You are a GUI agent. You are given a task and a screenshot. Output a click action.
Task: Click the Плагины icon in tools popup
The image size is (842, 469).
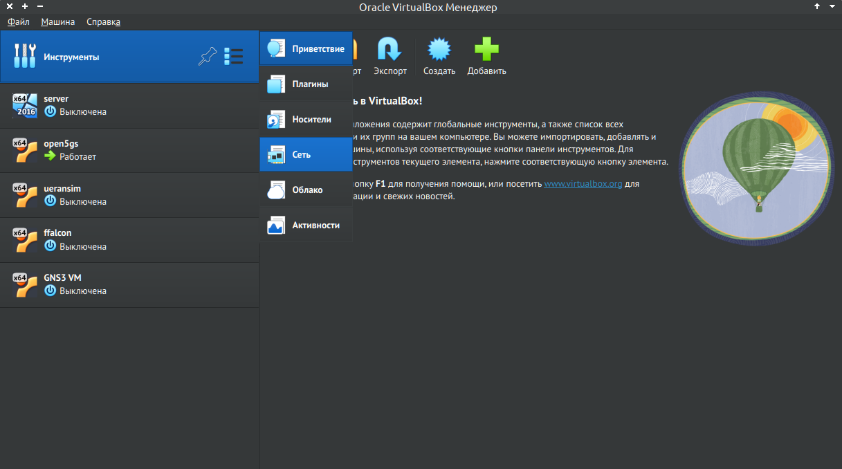(276, 84)
